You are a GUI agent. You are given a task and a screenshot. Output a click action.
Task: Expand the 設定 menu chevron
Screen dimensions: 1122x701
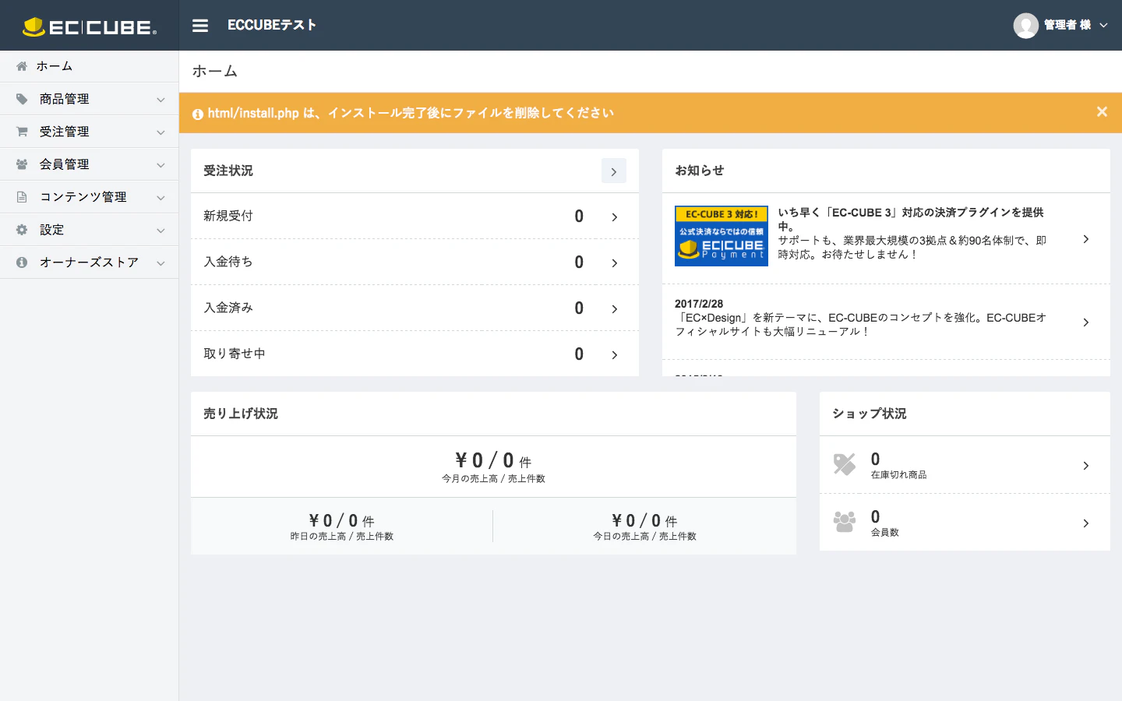click(x=161, y=231)
